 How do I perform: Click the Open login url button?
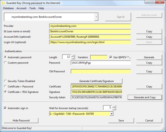(149, 42)
